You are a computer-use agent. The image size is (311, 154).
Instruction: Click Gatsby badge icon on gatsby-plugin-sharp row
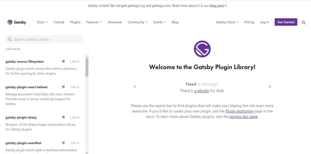(63, 117)
